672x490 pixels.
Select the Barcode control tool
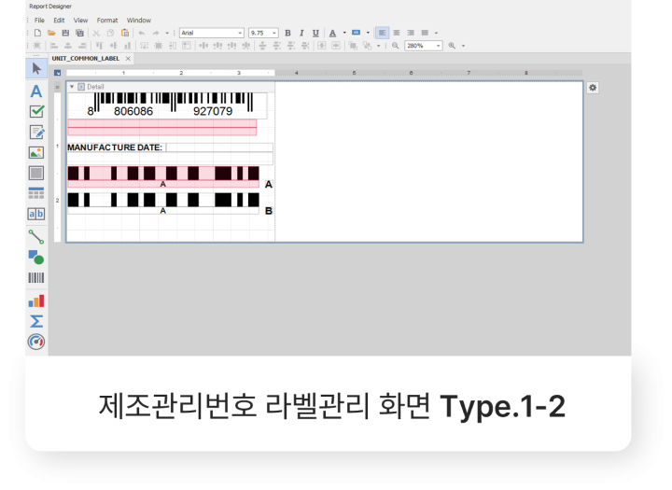(x=36, y=277)
